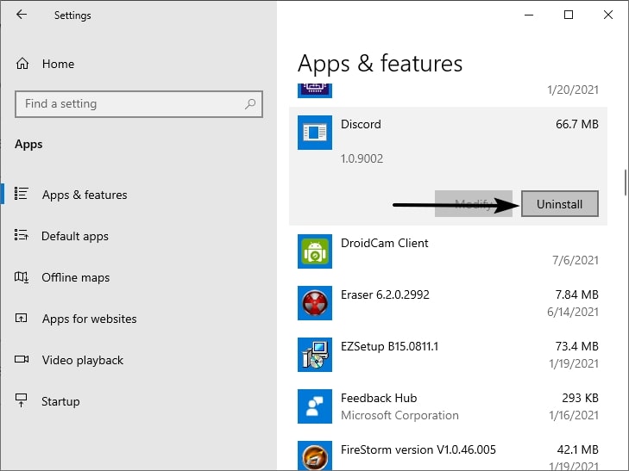
Task: Click Discord version 1.0.9002 text
Action: (362, 158)
